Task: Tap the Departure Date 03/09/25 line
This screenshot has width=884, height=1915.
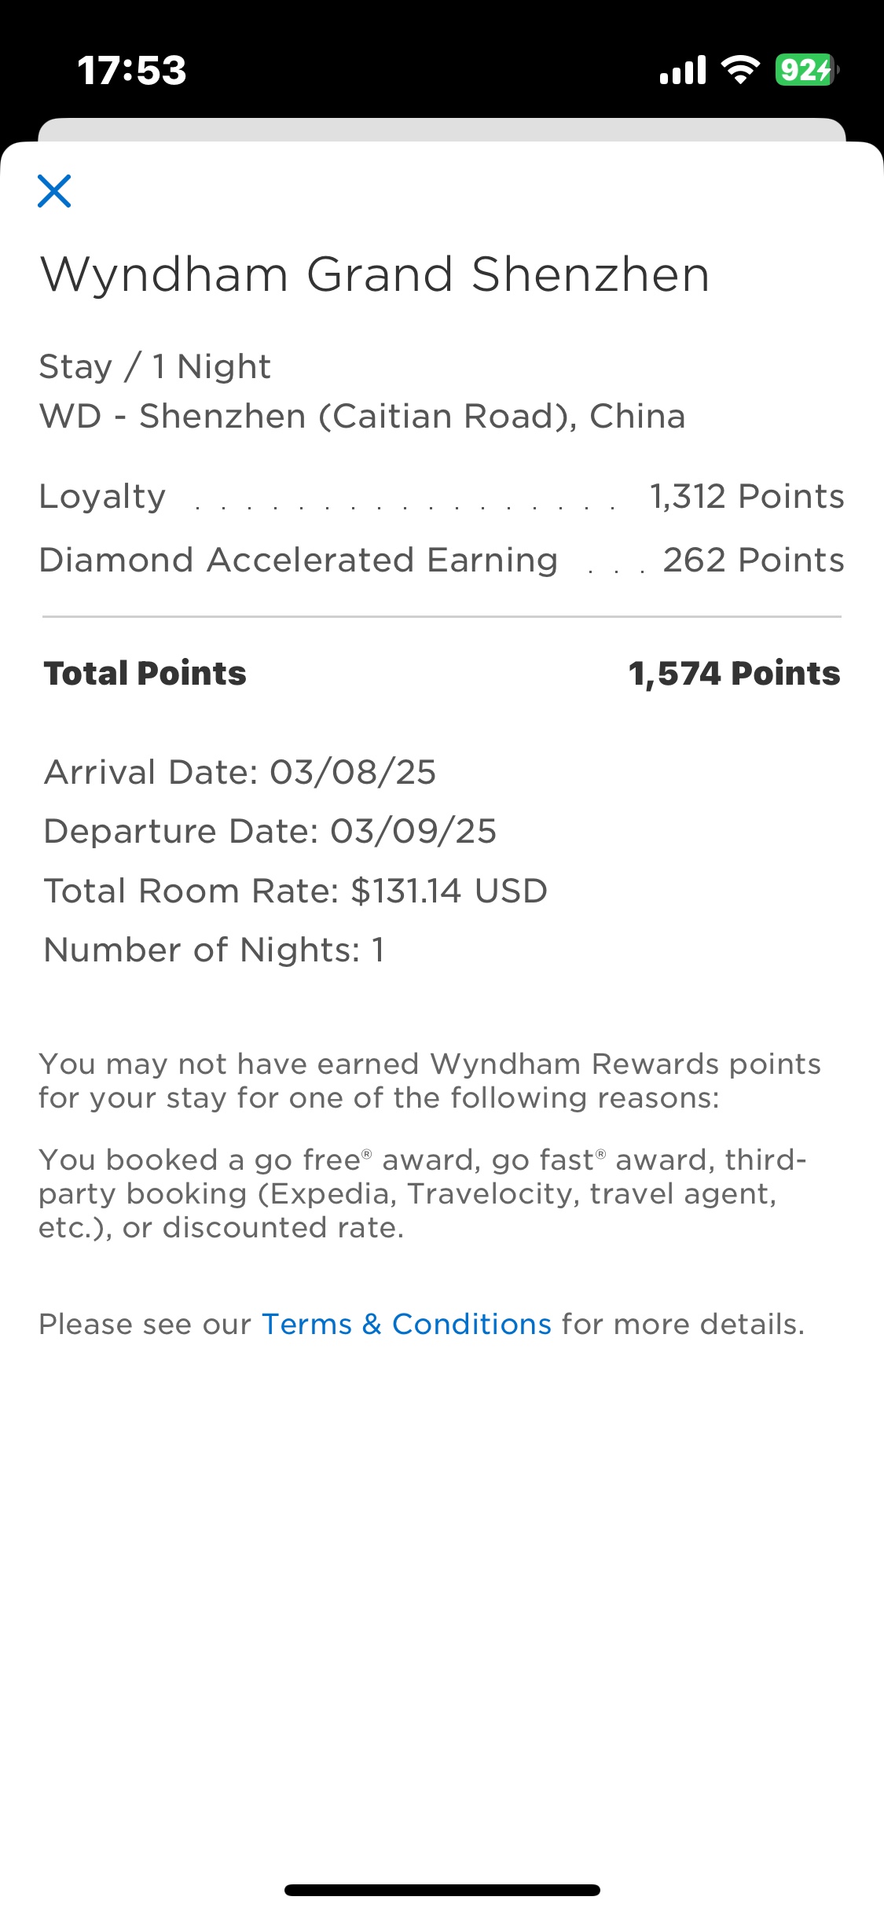Action: tap(270, 831)
